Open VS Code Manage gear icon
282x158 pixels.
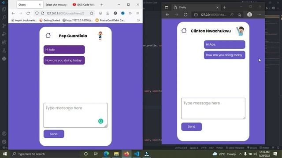click(4, 142)
